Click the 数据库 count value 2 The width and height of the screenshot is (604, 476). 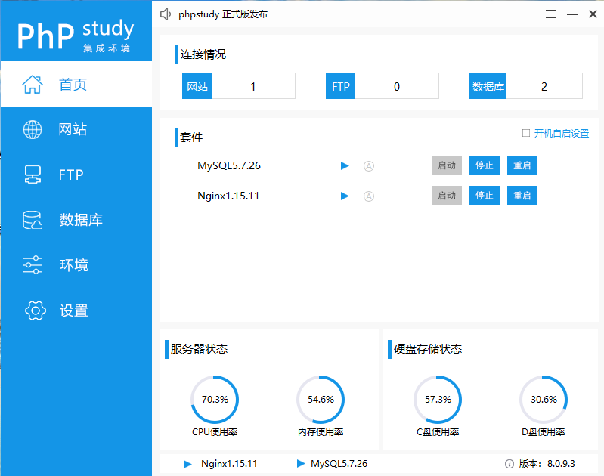point(544,86)
